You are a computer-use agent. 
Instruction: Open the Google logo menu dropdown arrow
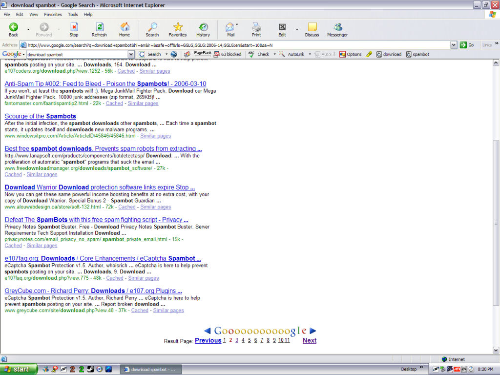click(23, 54)
